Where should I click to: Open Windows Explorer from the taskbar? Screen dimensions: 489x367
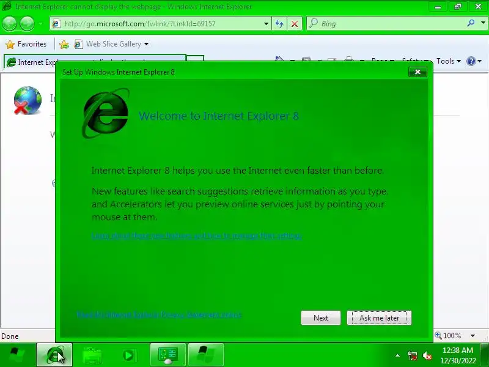(x=92, y=355)
